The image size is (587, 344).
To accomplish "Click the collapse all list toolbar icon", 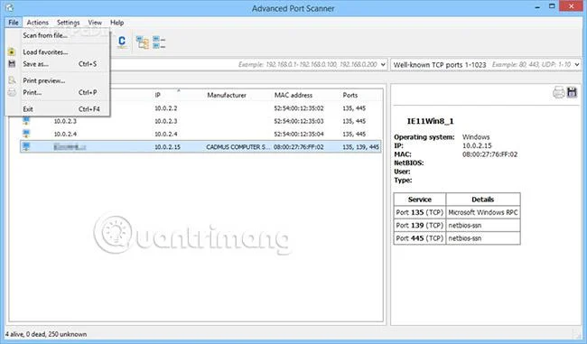I will tap(159, 42).
